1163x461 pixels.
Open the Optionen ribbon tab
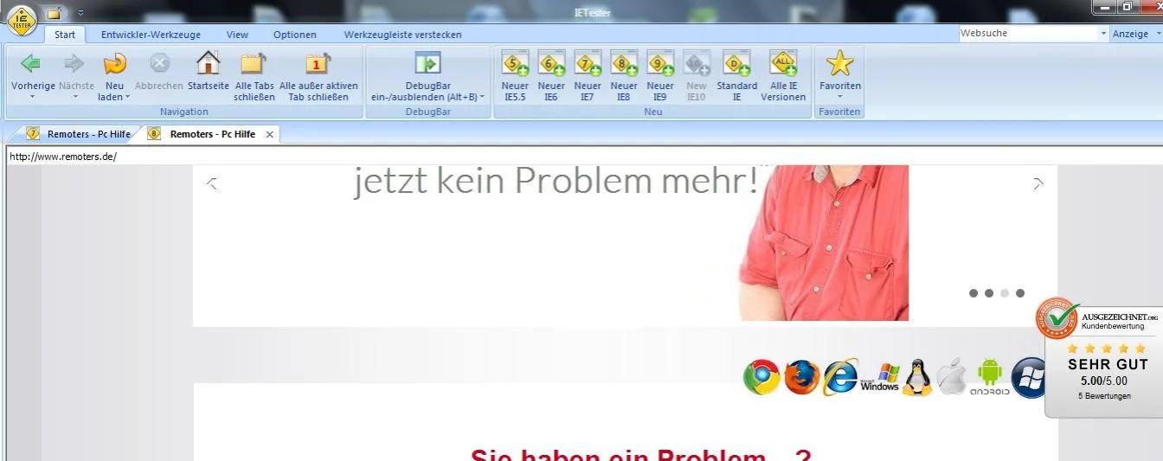295,35
